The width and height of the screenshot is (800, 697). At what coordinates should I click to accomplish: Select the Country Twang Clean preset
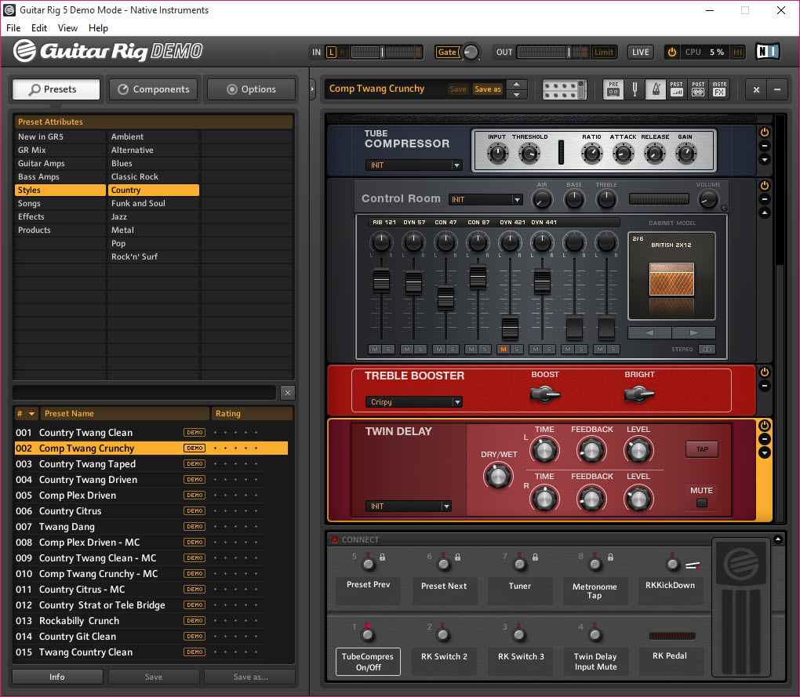click(x=151, y=432)
